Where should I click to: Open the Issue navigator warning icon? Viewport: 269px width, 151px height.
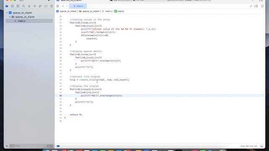pos(29,6)
